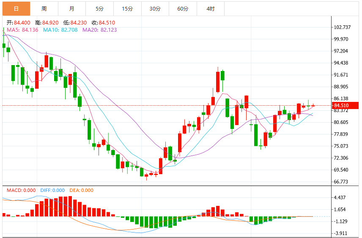Select the 15分 timeframe tab
The width and height of the screenshot is (362, 238).
click(x=127, y=9)
